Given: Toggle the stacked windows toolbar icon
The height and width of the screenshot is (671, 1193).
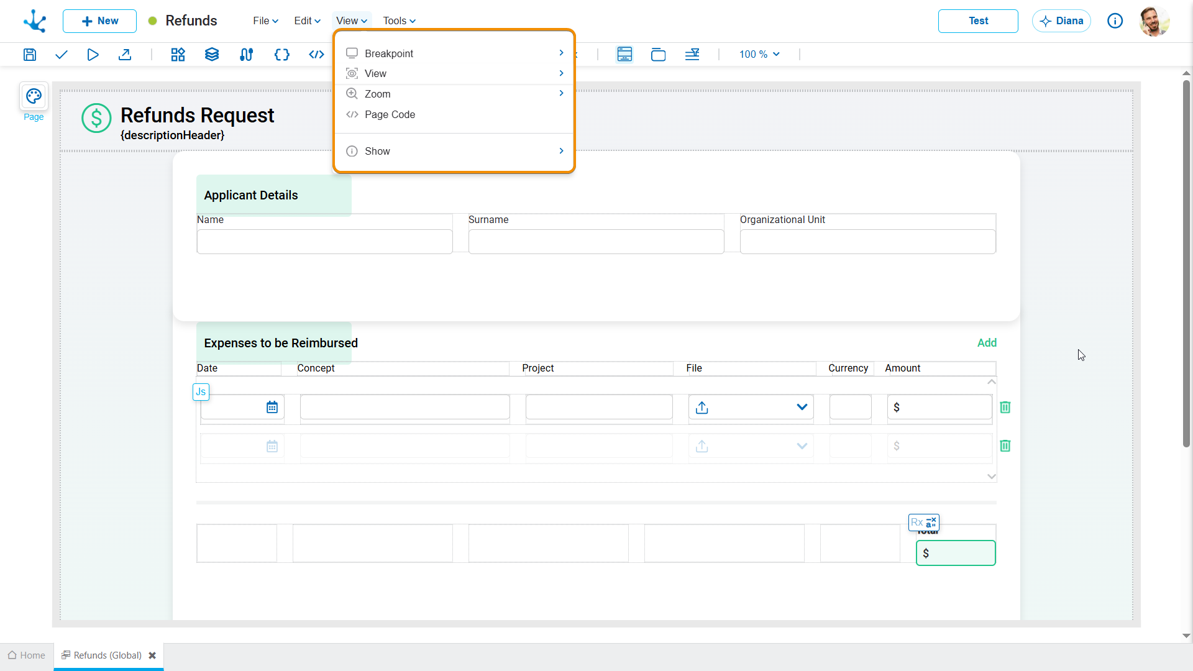Looking at the screenshot, I should pyautogui.click(x=658, y=55).
